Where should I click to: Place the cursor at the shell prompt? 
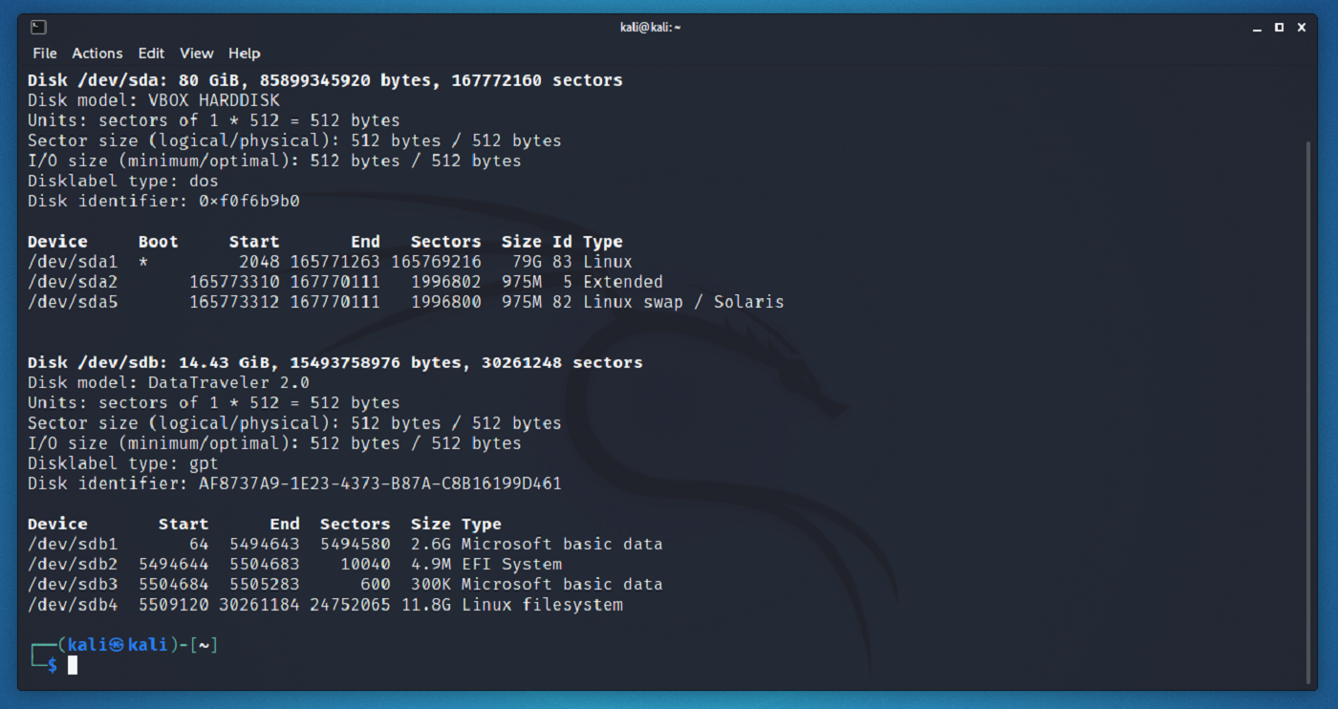pos(72,665)
